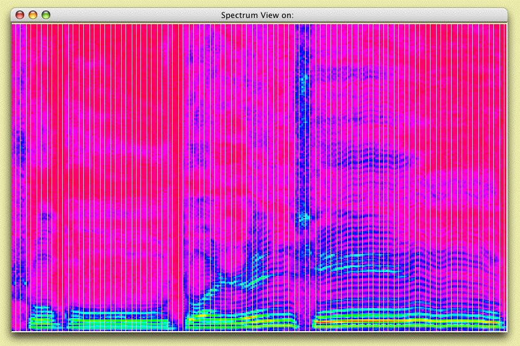Image resolution: width=520 pixels, height=346 pixels.
Task: Minimize window using the yellow button
Action: tap(33, 15)
